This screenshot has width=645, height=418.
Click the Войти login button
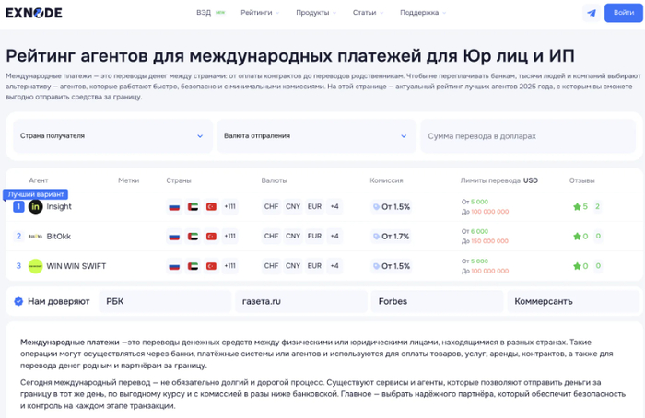click(624, 13)
